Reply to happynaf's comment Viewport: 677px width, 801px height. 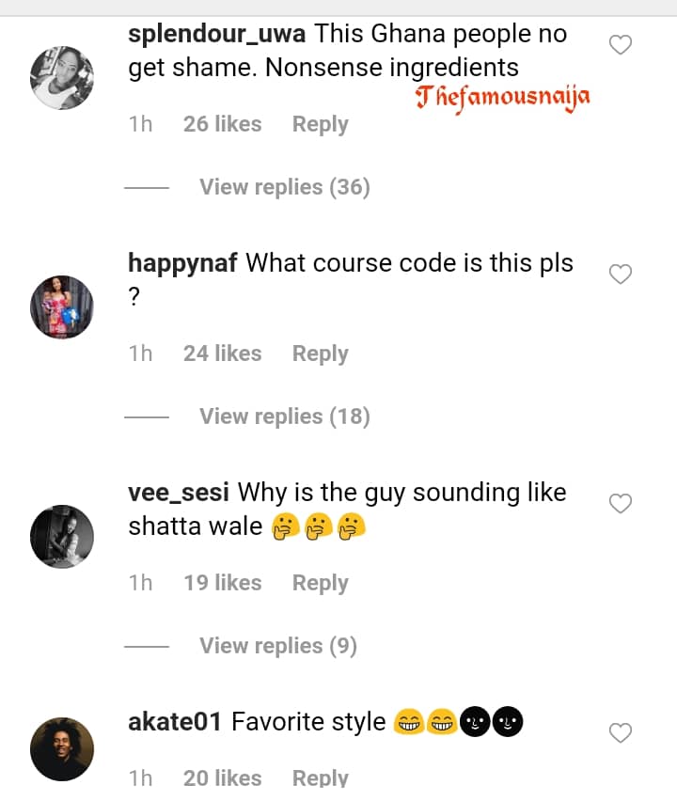point(320,353)
